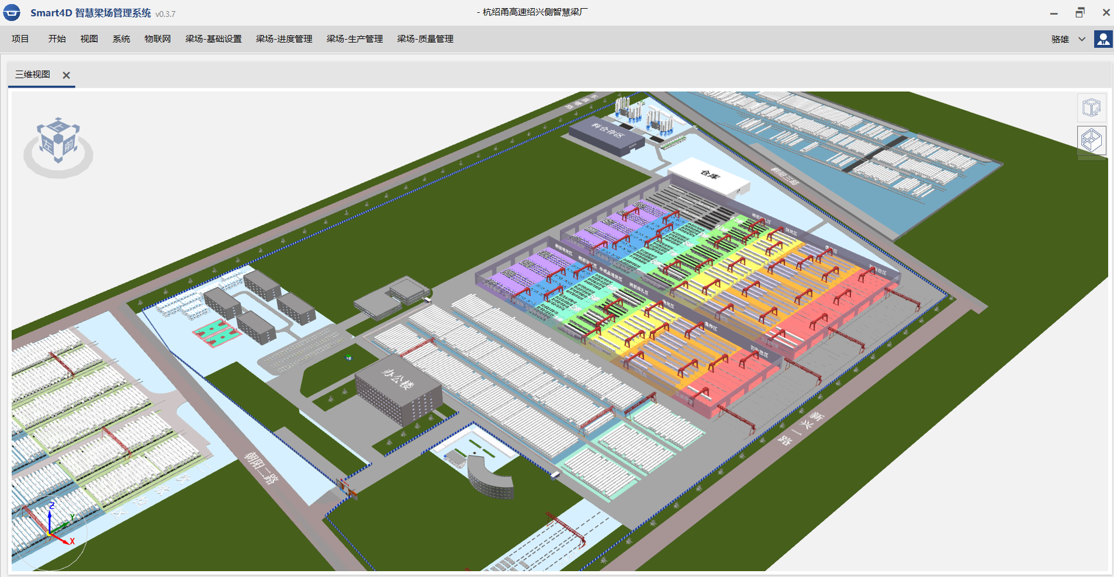Image resolution: width=1114 pixels, height=577 pixels.
Task: Select the 三维视图 tab
Action: (33, 75)
